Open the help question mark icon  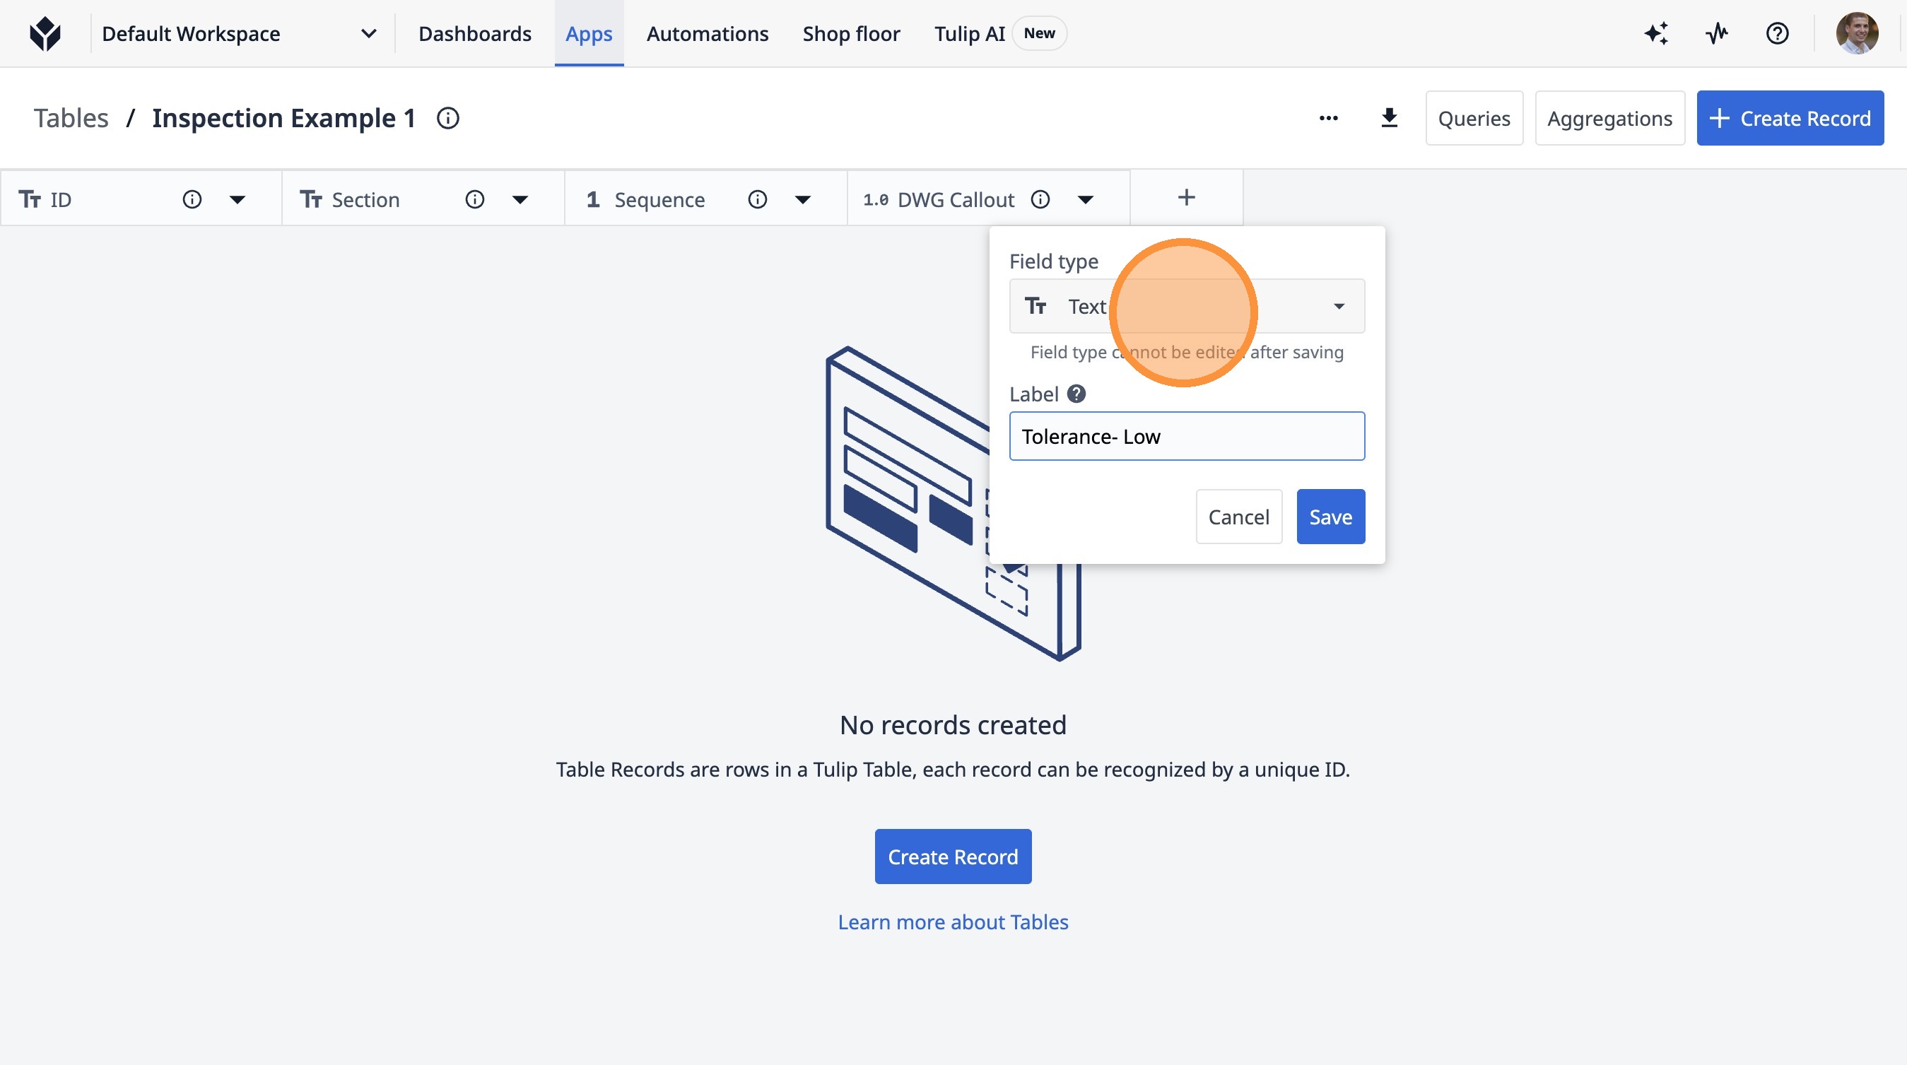[x=1777, y=33]
